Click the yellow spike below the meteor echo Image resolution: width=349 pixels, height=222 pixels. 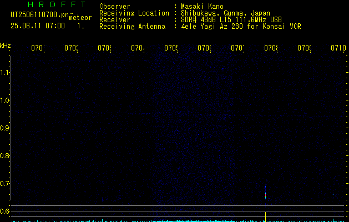265,217
